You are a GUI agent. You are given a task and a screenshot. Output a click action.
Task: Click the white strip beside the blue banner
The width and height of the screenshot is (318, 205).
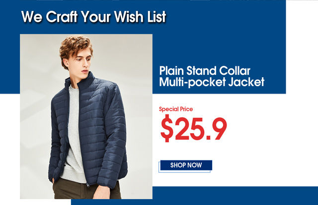click(x=302, y=47)
